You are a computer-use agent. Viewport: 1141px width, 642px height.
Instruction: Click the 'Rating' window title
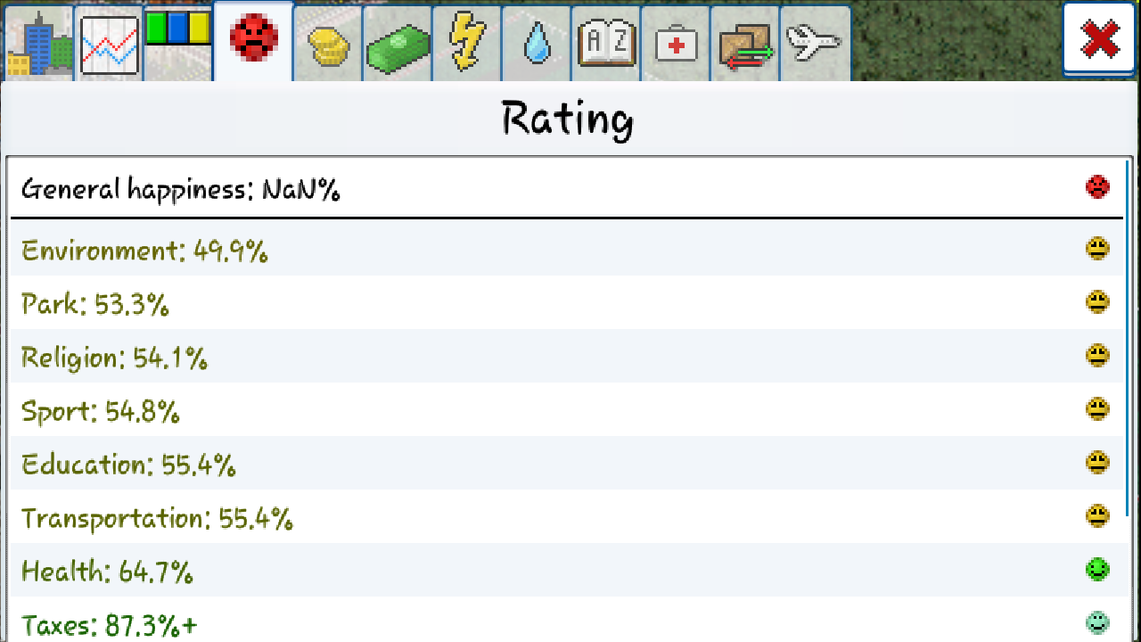click(x=568, y=118)
